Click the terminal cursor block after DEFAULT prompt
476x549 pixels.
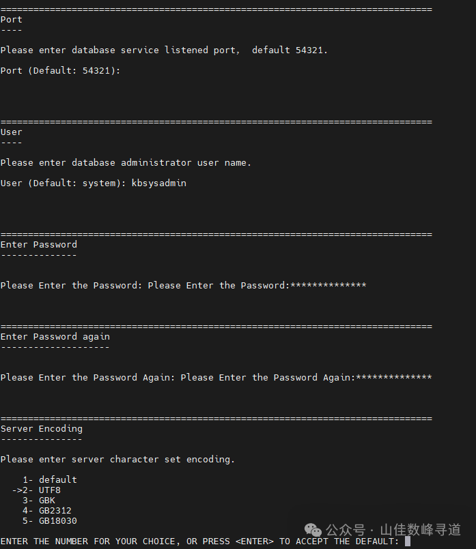(408, 541)
